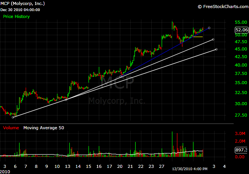The image size is (249, 174).
Task: Select the 37.50 price axis label
Action: click(241, 73)
